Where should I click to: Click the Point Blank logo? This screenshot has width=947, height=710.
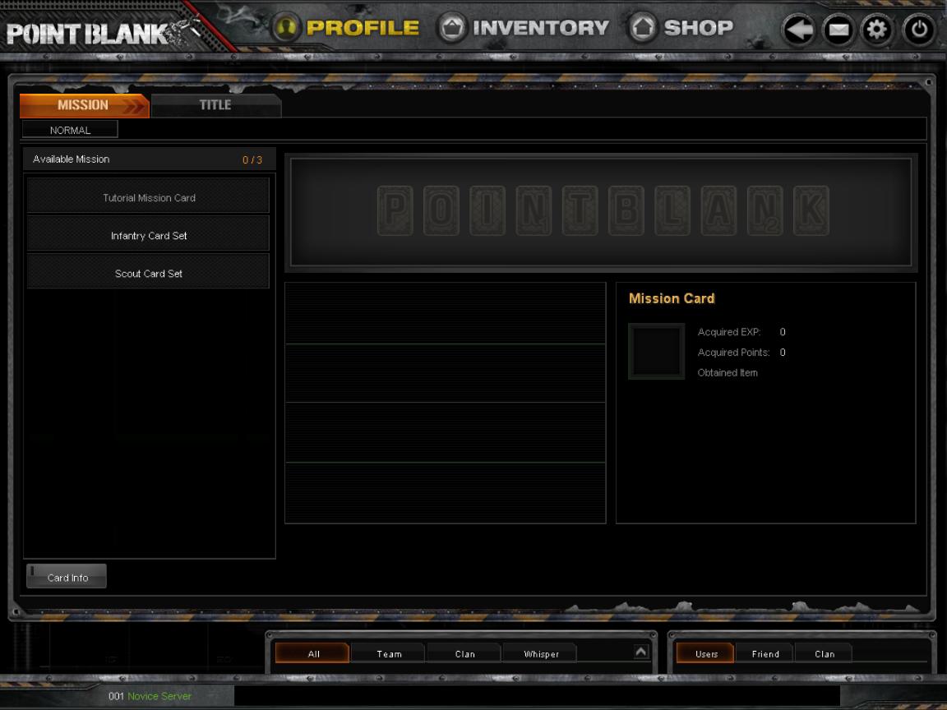point(103,33)
